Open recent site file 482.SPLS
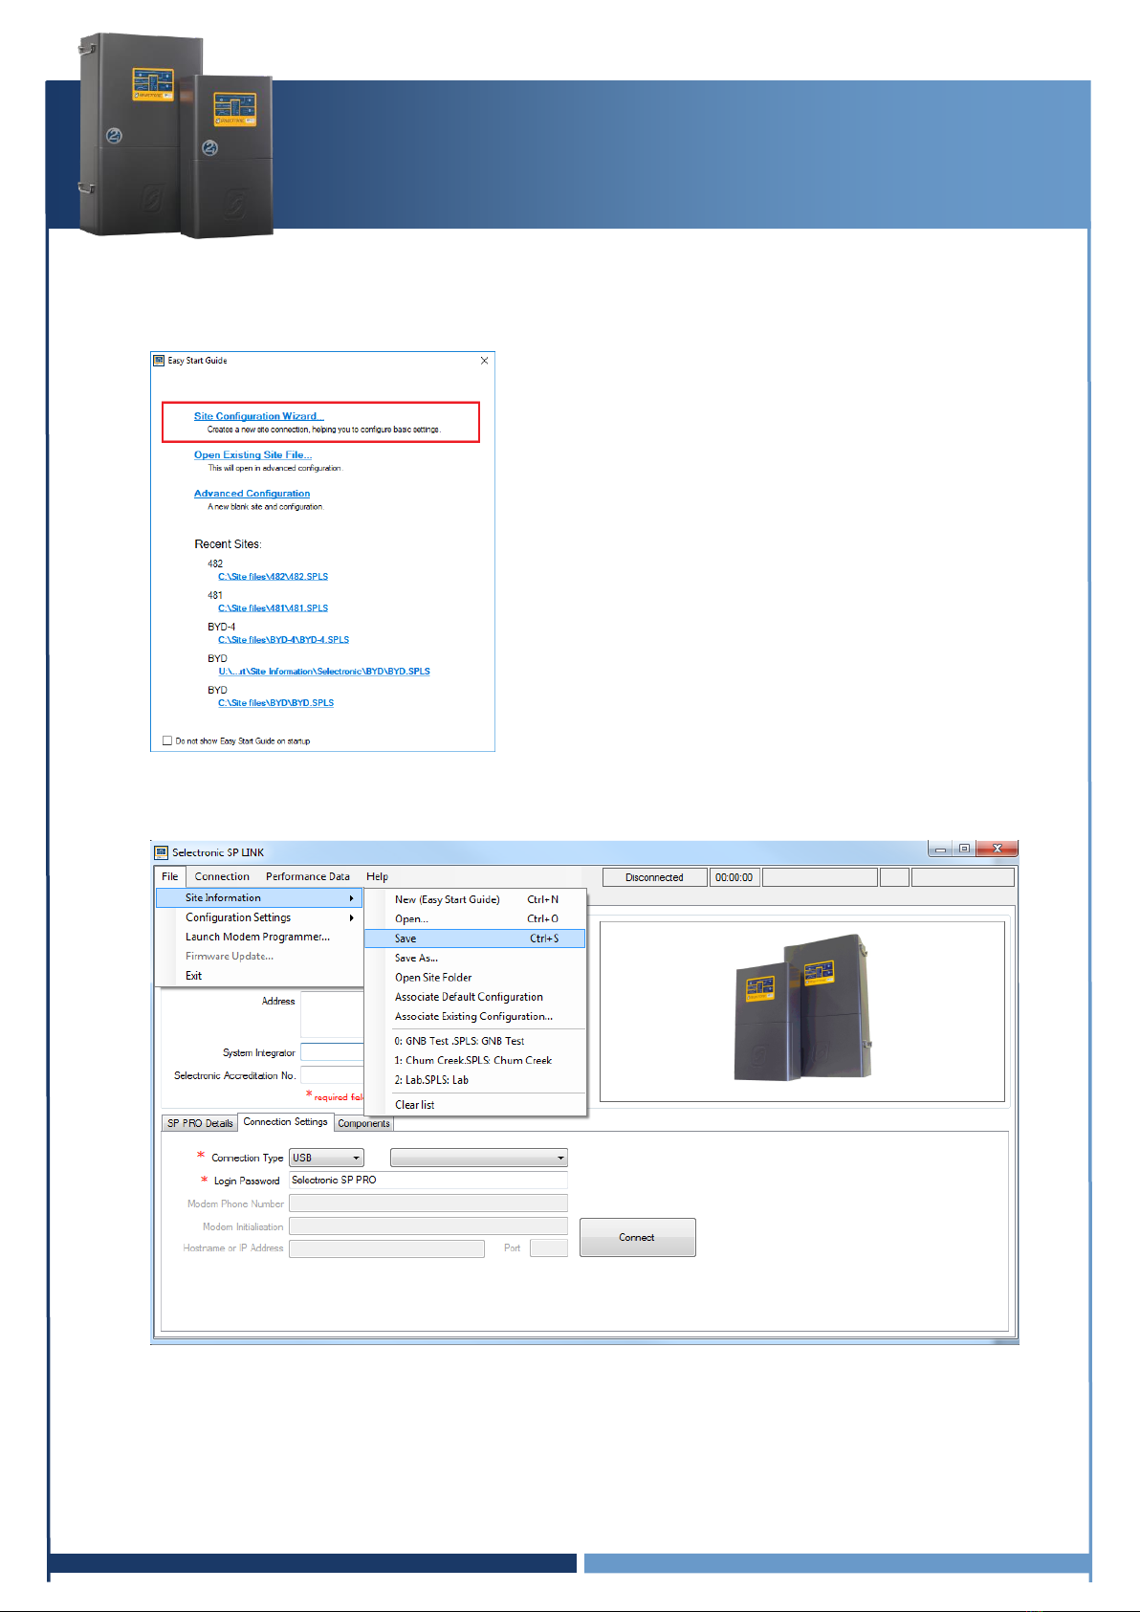The width and height of the screenshot is (1140, 1612). 273,577
